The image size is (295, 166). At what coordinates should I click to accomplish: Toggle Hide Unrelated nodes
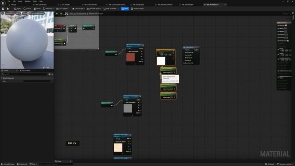click(x=110, y=9)
